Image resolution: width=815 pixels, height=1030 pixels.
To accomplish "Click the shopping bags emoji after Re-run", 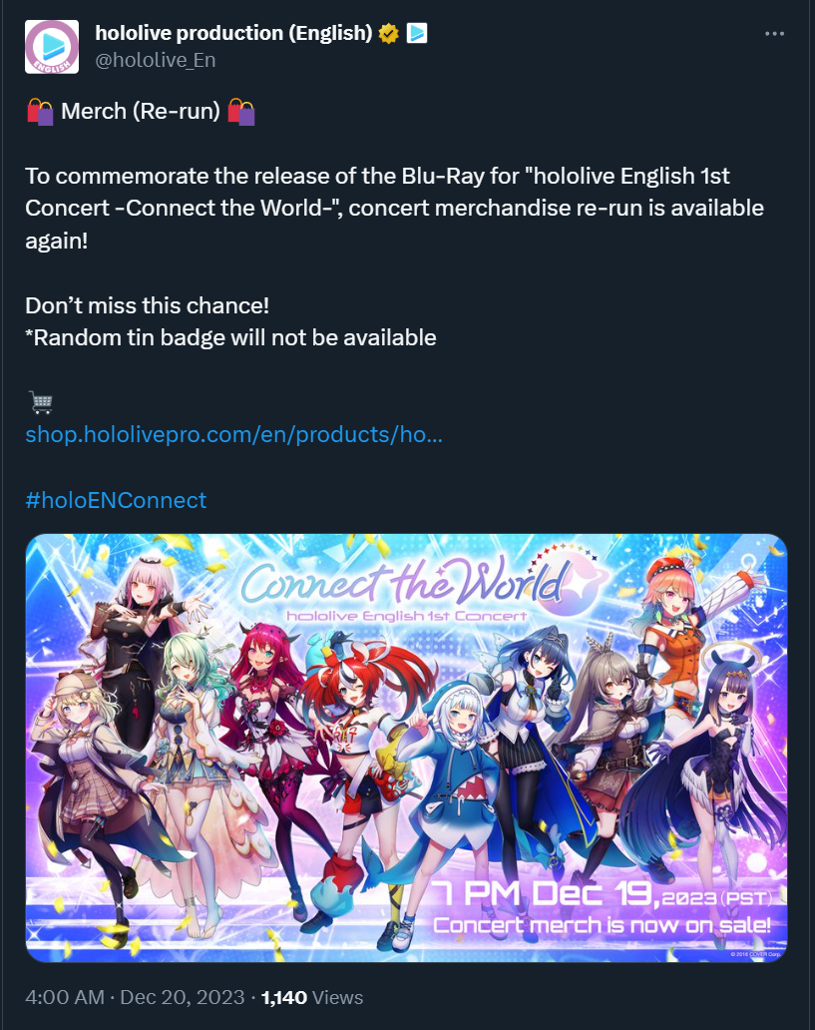I will click(x=241, y=111).
